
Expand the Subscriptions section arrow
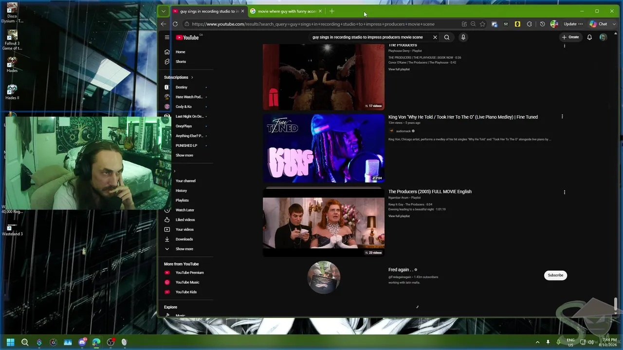click(192, 77)
